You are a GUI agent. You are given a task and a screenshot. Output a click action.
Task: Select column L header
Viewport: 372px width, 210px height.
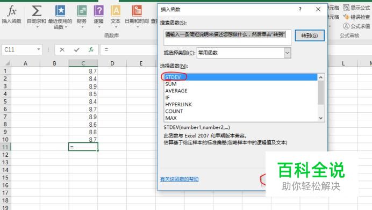pos(343,63)
